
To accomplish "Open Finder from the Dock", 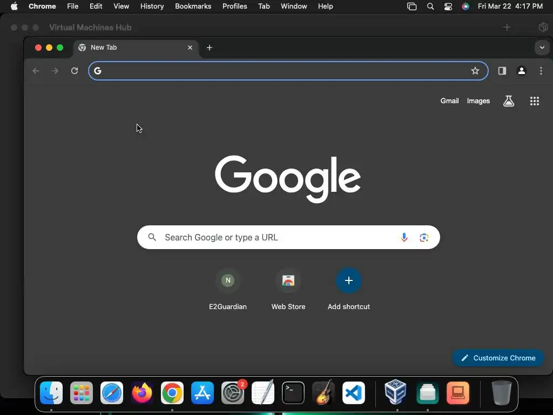I will click(x=51, y=393).
